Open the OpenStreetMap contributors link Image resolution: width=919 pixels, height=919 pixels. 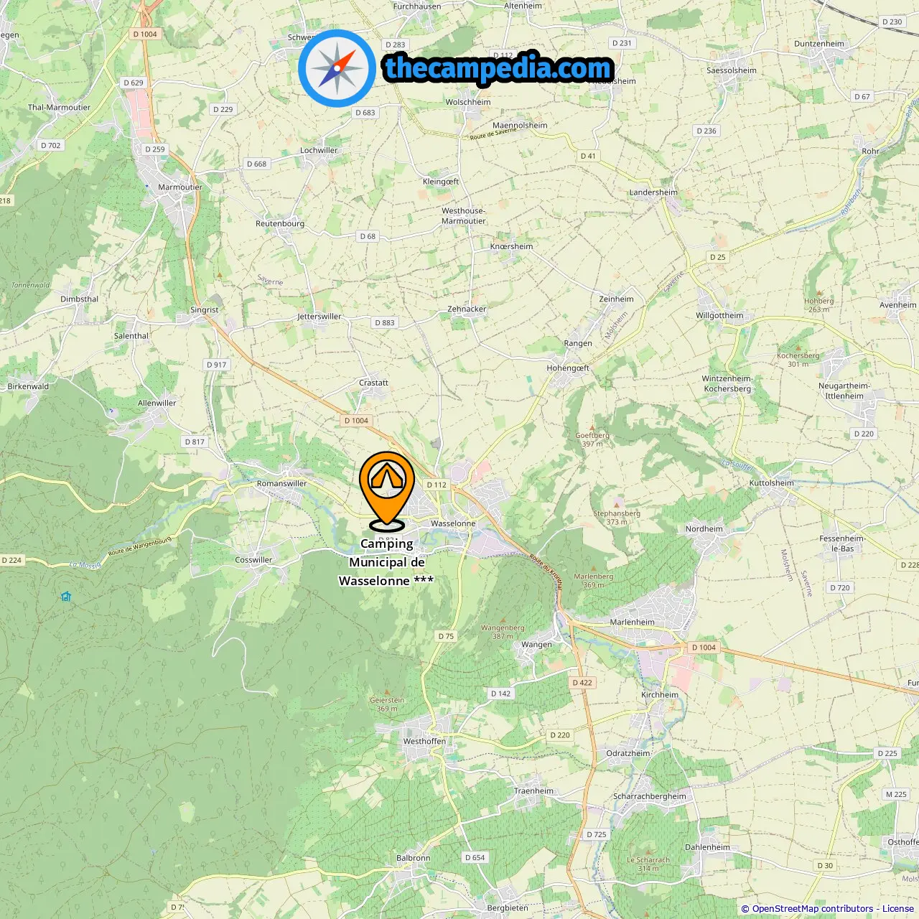click(x=812, y=909)
